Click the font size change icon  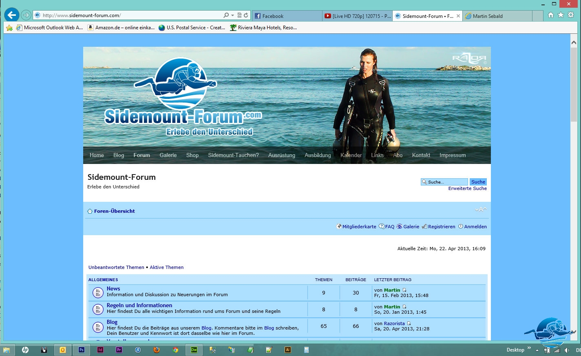tap(481, 210)
